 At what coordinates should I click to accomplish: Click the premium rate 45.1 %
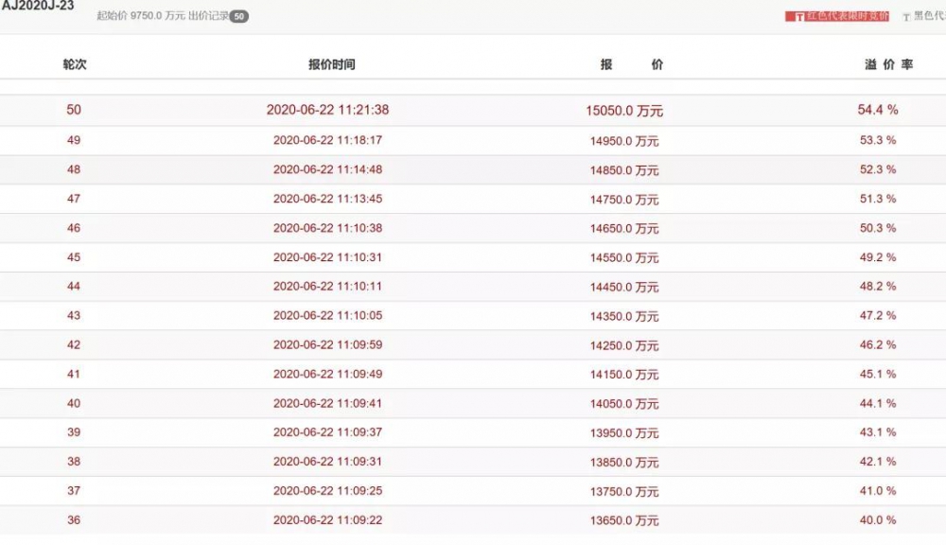[878, 374]
